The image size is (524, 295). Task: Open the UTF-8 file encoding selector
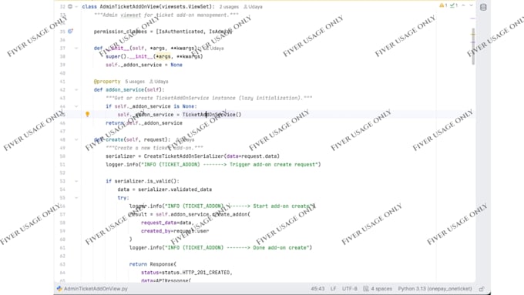click(350, 289)
